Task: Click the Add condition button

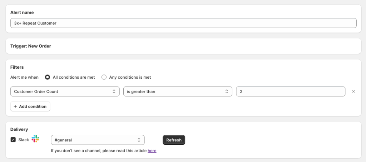Action: click(x=30, y=106)
